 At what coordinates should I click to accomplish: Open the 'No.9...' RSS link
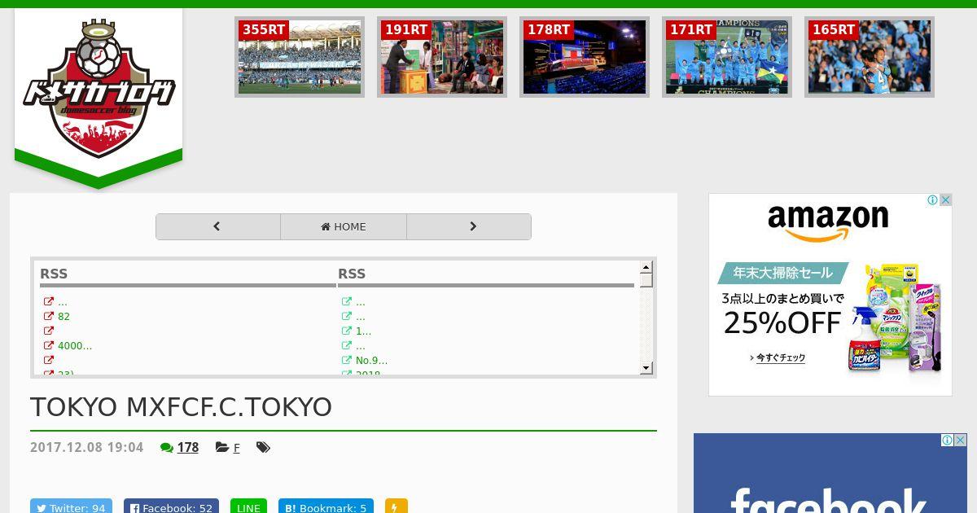click(371, 360)
